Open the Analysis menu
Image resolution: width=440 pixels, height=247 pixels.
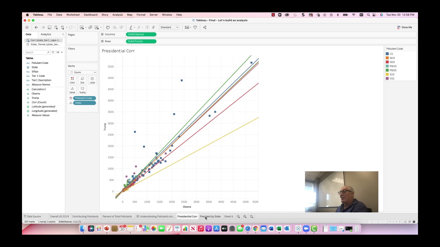click(x=118, y=15)
